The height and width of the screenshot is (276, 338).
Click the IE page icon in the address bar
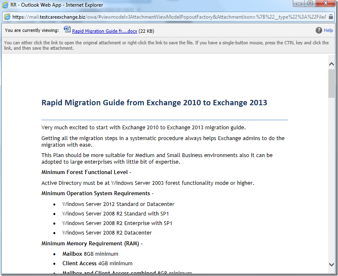click(7, 17)
